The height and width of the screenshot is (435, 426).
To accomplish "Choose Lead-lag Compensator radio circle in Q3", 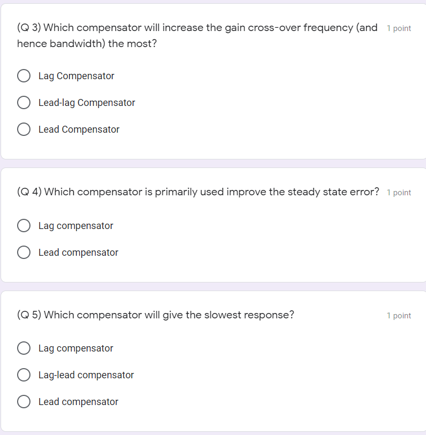I will (24, 102).
